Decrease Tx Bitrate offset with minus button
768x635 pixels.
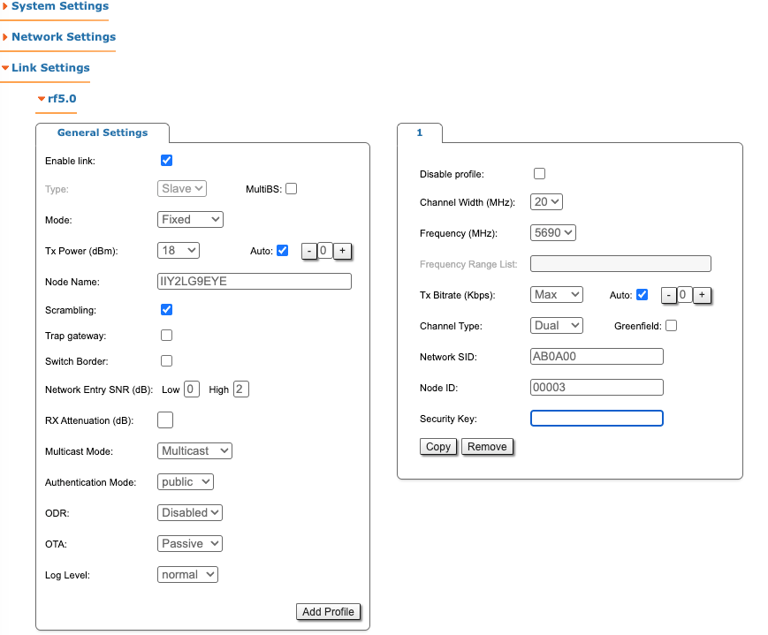[668, 295]
